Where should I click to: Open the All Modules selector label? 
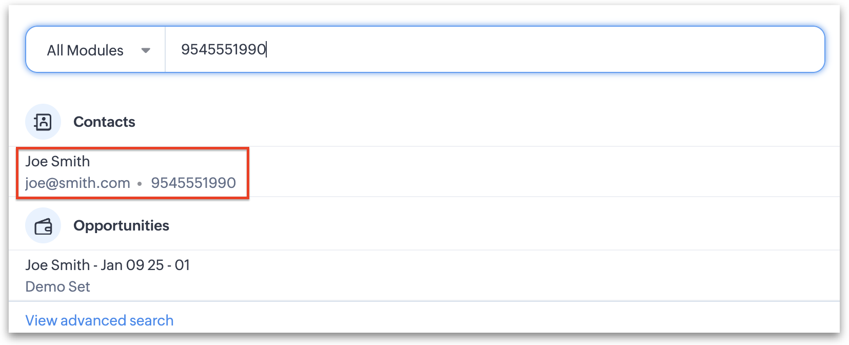point(85,50)
